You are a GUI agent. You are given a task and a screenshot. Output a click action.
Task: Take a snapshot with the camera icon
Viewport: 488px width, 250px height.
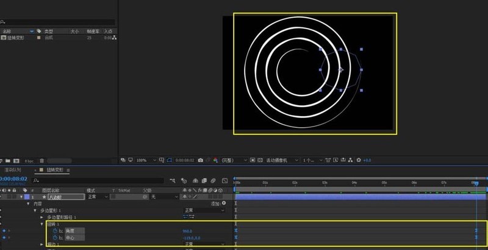click(x=201, y=161)
